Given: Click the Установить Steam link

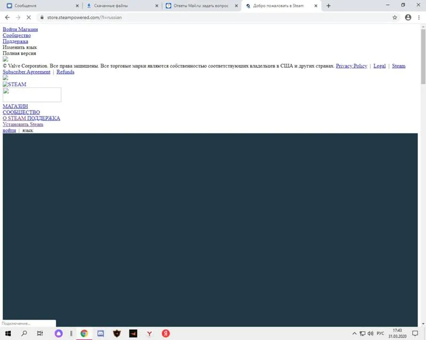Looking at the screenshot, I should 23,124.
